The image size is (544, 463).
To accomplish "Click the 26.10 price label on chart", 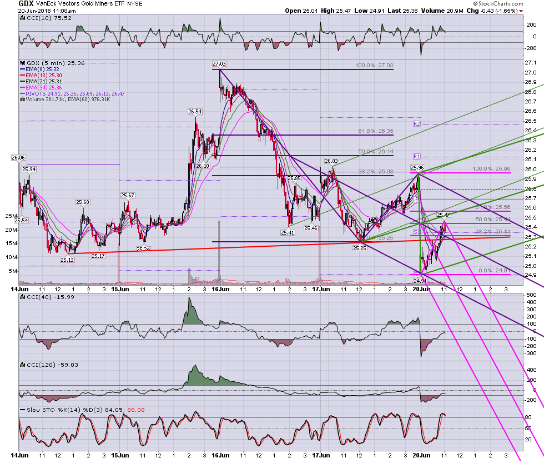I will pos(203,166).
